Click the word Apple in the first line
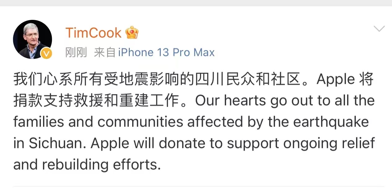 (336, 79)
